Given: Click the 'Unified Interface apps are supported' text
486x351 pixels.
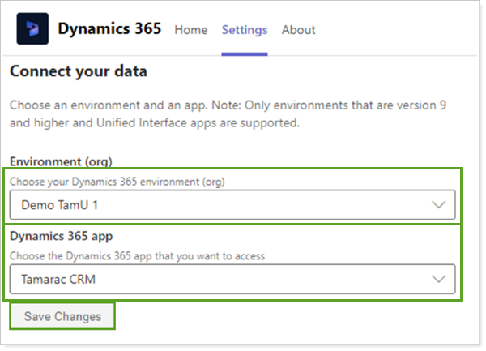Looking at the screenshot, I should (154, 124).
